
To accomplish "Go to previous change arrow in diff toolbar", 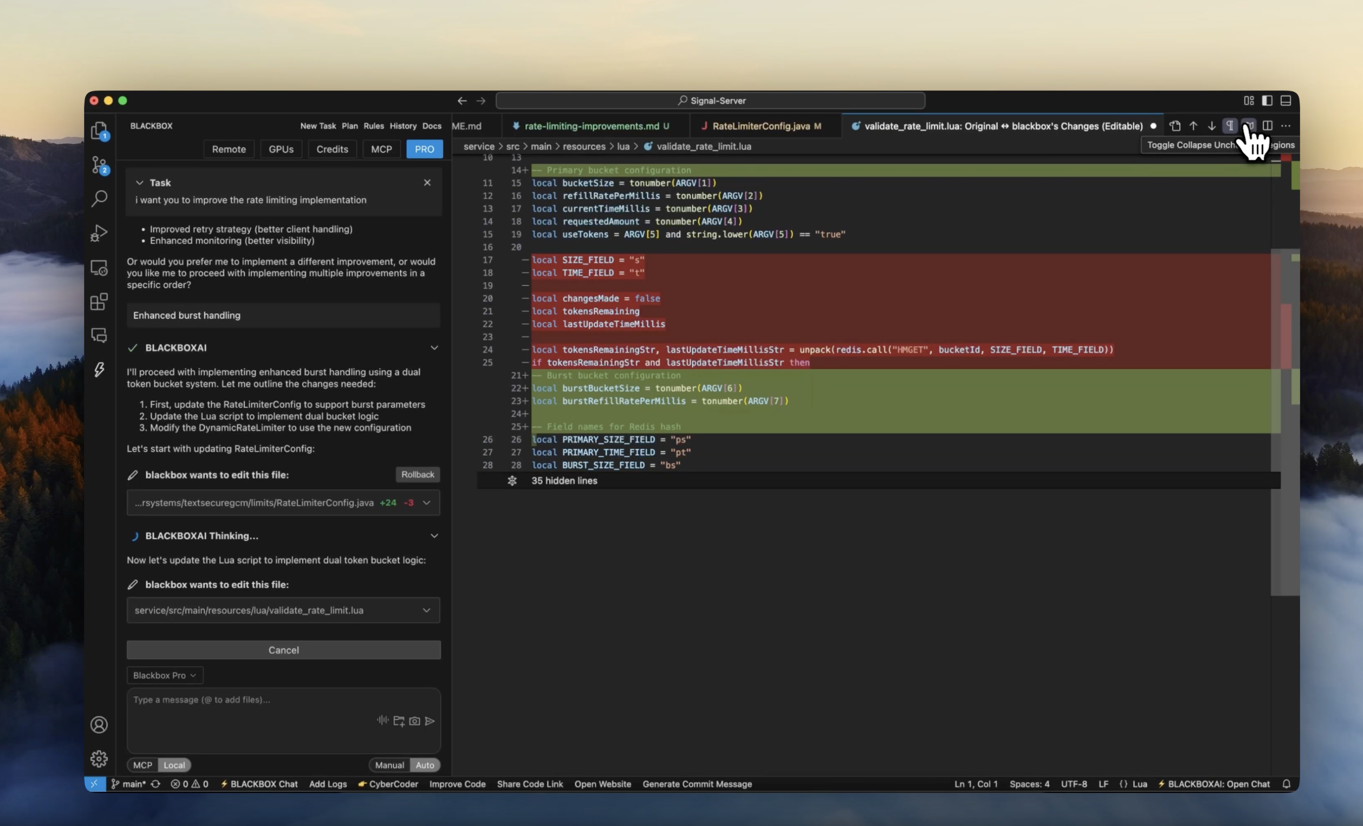I will pos(1193,126).
